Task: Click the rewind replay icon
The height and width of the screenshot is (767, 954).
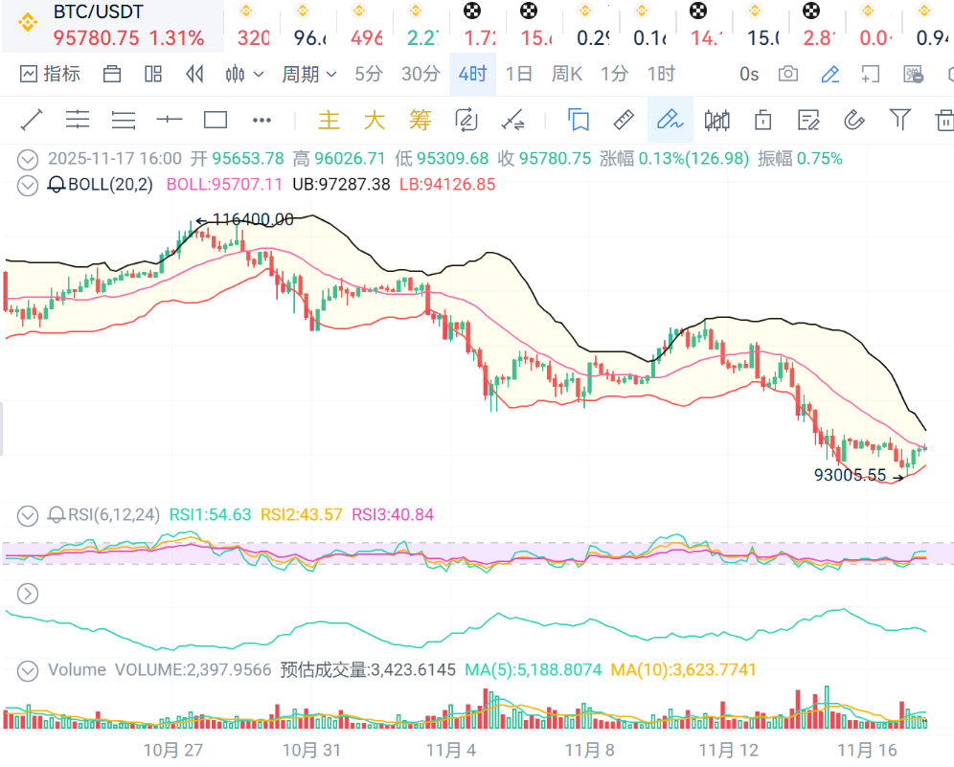Action: pos(195,74)
